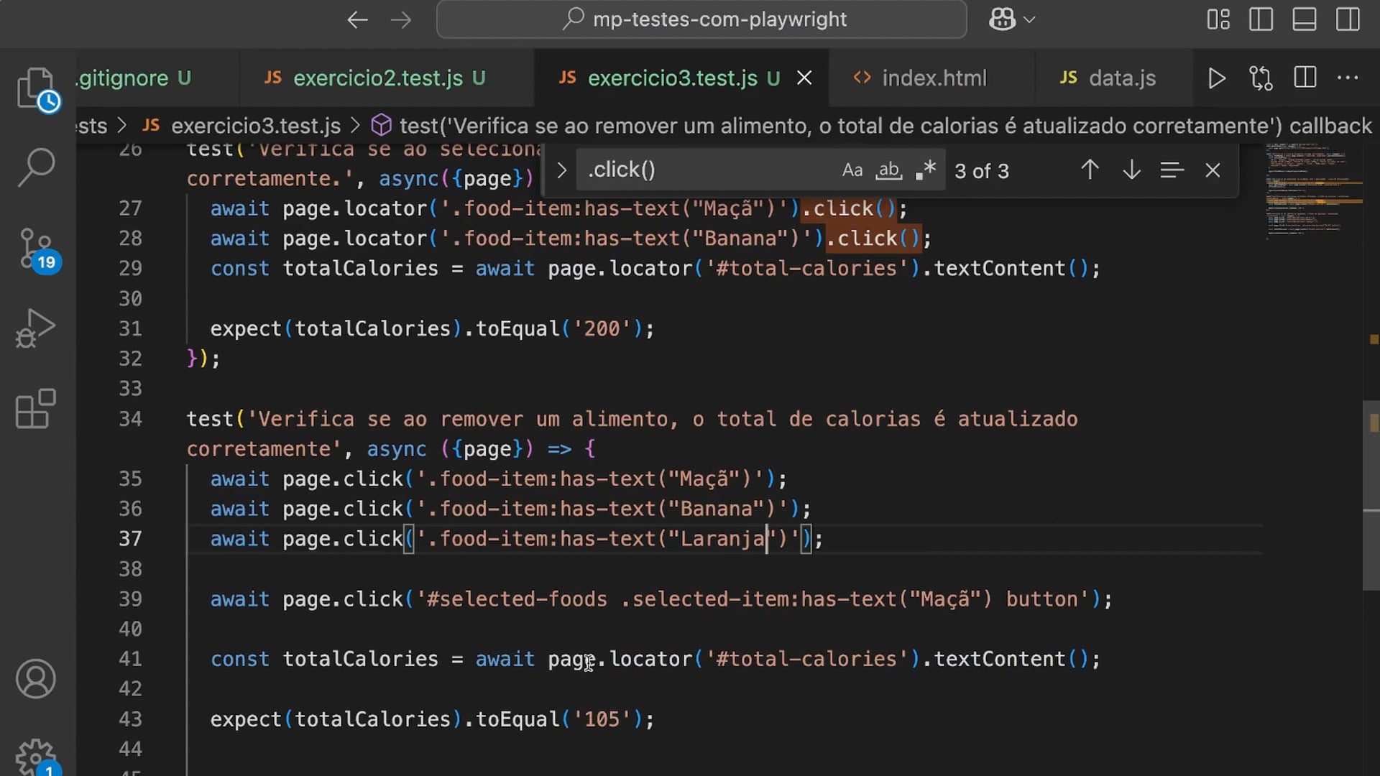
Task: Switch to the index.html tab
Action: tap(934, 78)
